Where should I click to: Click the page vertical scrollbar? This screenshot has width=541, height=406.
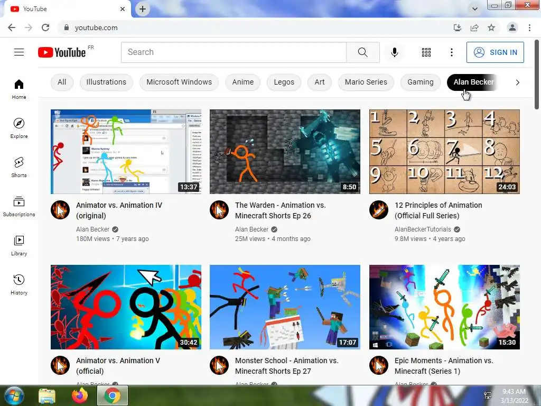click(537, 74)
